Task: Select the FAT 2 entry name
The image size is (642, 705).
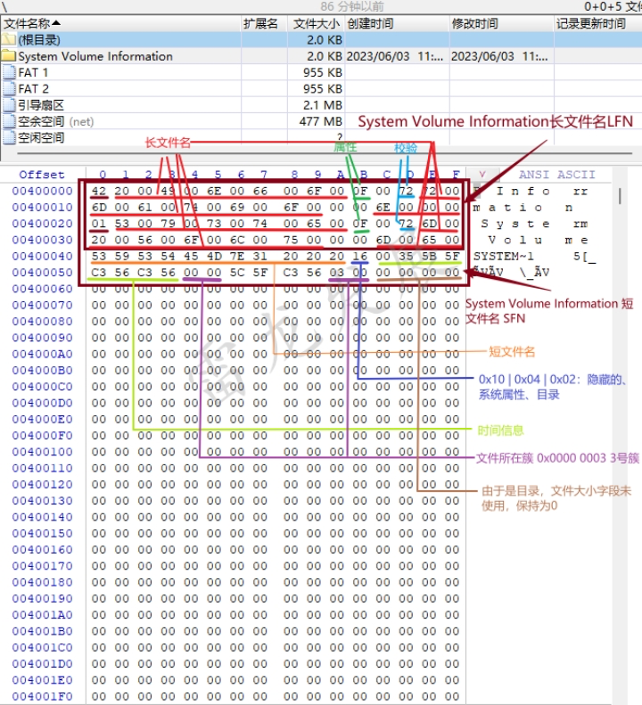Action: (33, 88)
